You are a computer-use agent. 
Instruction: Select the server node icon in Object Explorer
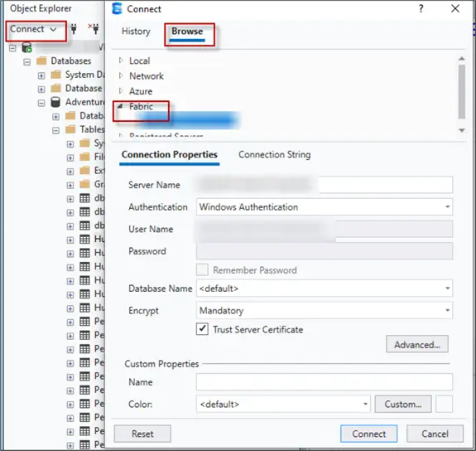[x=26, y=48]
